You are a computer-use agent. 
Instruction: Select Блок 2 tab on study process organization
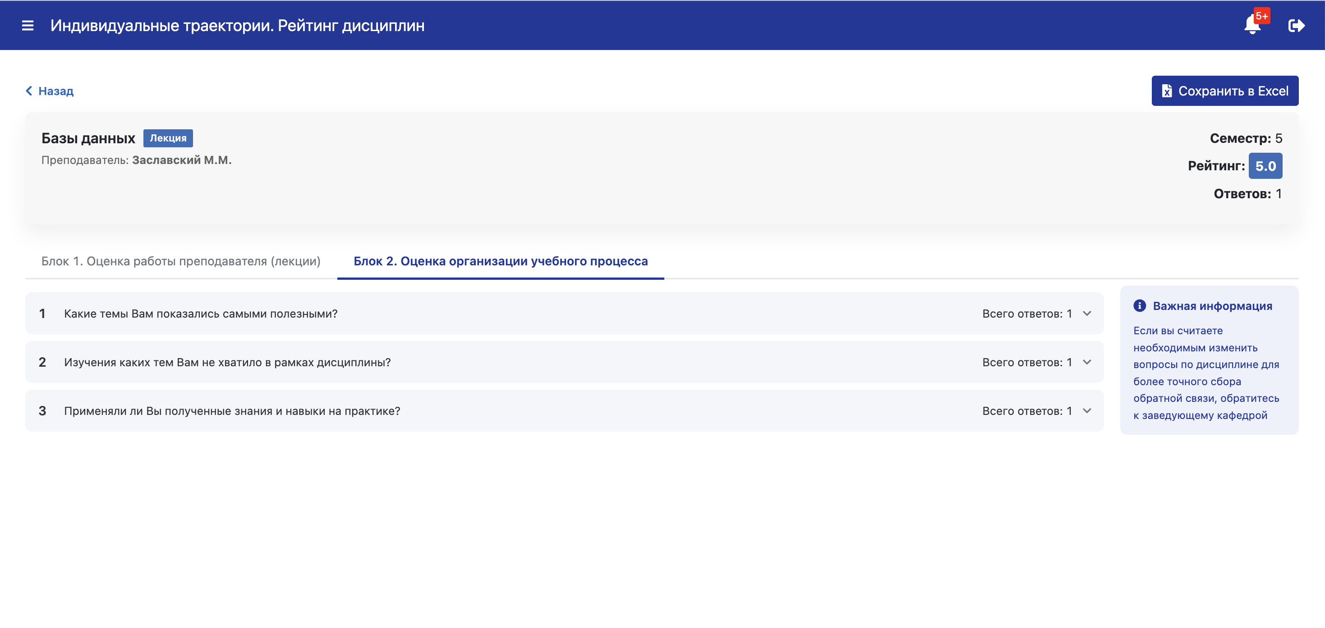(501, 261)
